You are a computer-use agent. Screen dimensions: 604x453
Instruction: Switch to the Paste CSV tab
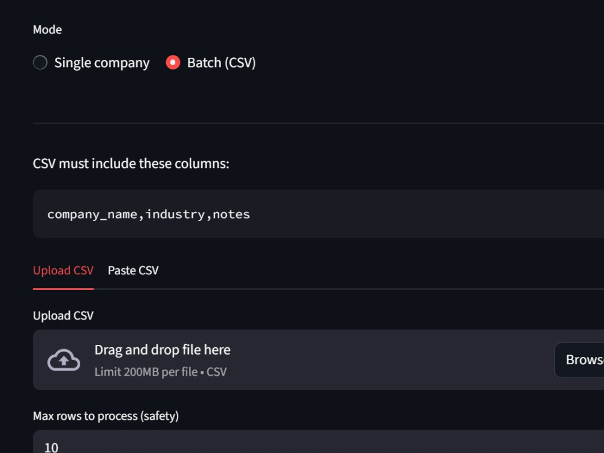[x=133, y=271]
